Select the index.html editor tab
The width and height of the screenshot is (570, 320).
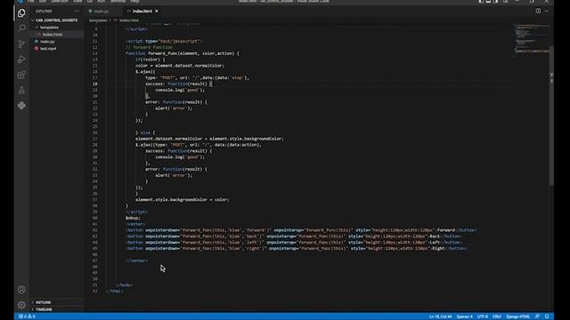[142, 12]
